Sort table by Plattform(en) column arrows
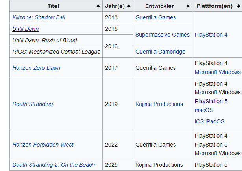 tap(238, 6)
